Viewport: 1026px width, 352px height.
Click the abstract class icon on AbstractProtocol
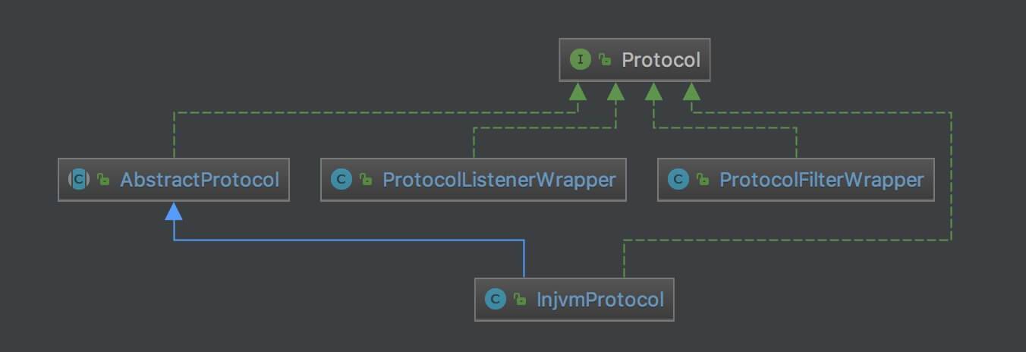79,180
